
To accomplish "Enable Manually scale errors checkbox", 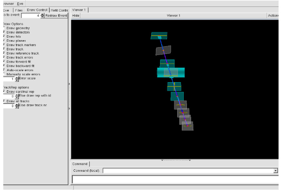I will (x=4, y=75).
